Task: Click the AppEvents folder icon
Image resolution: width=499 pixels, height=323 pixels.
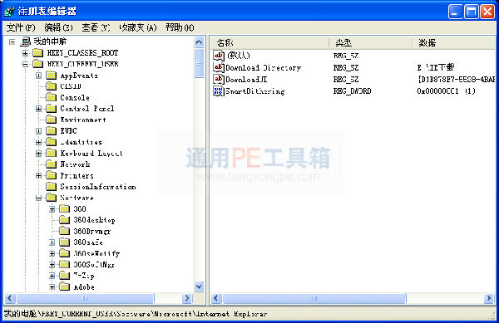Action: [52, 76]
